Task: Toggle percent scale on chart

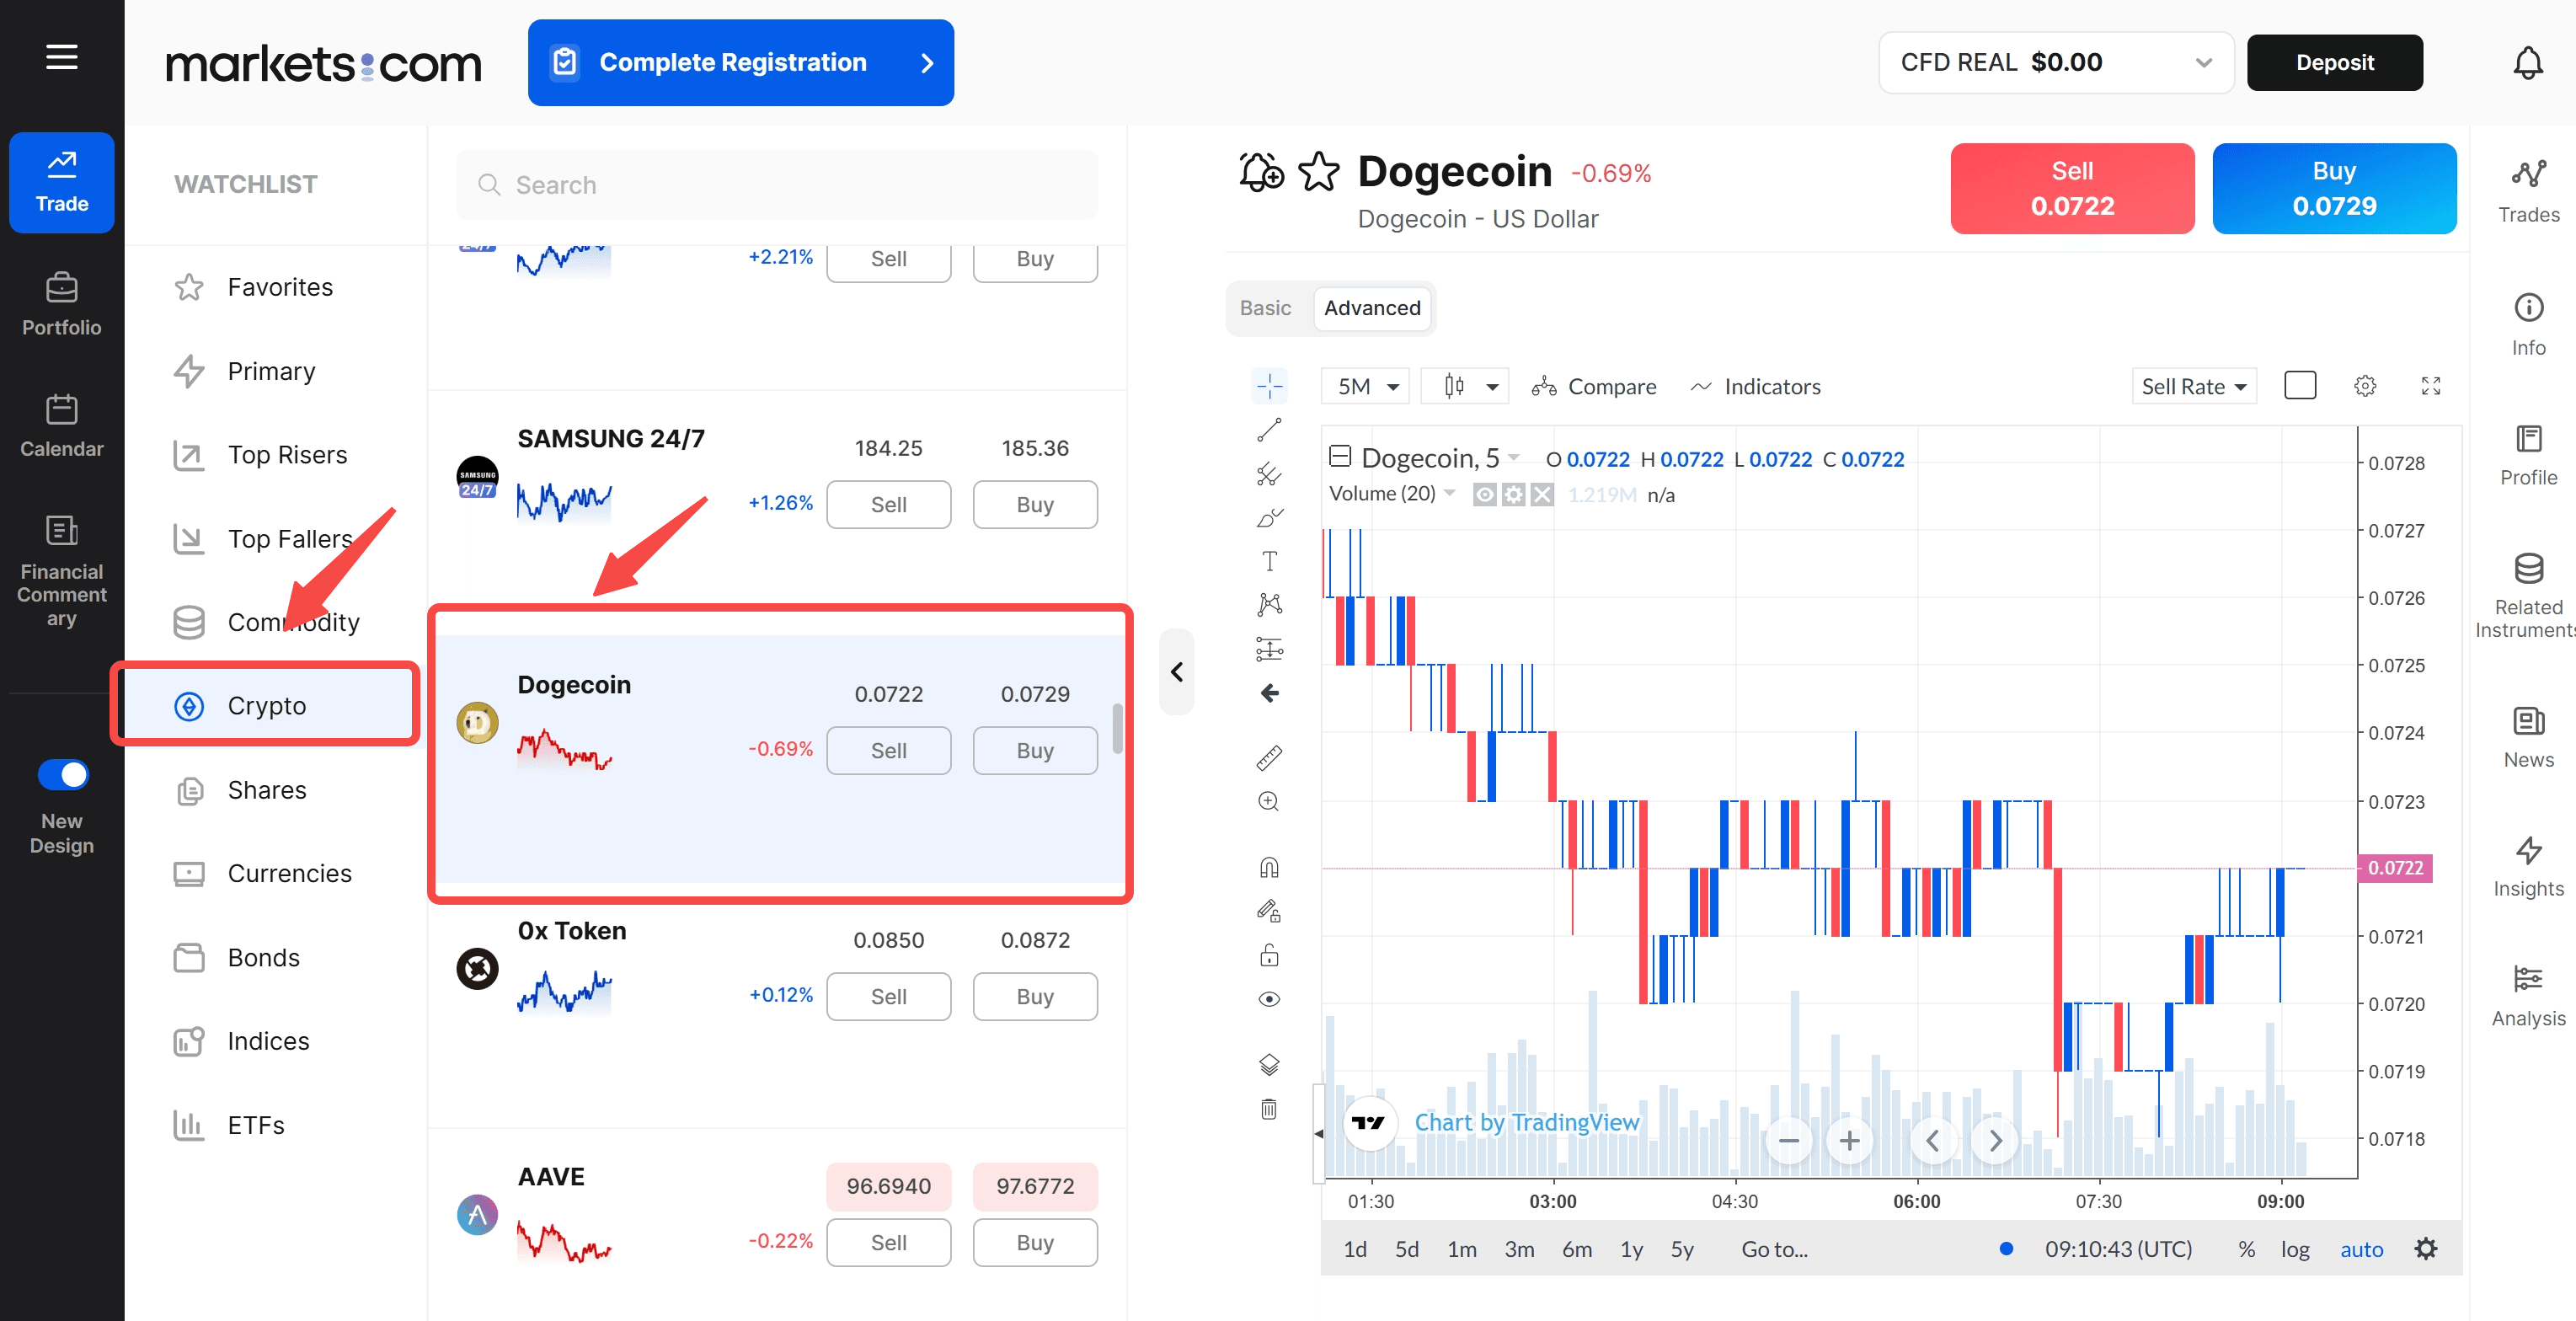Action: (2246, 1249)
